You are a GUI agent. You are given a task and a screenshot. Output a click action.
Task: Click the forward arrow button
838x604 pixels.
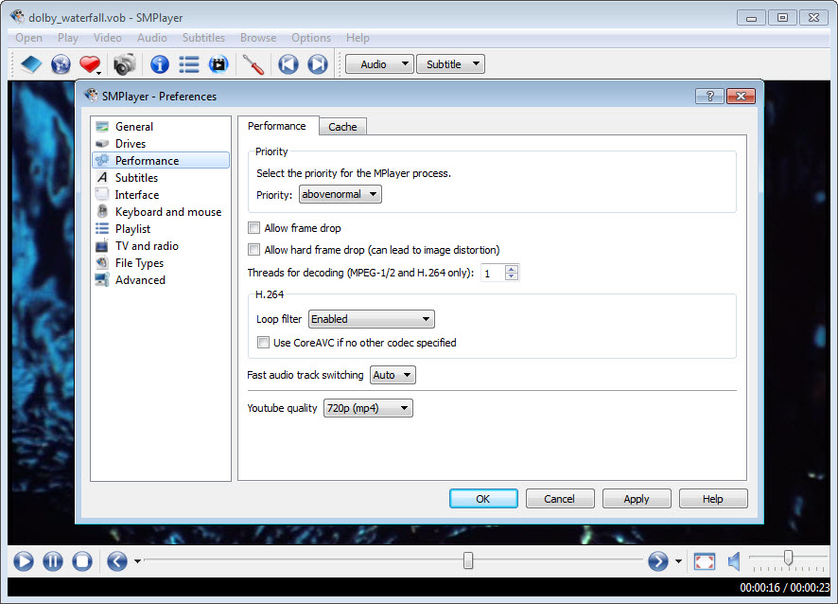pyautogui.click(x=658, y=561)
